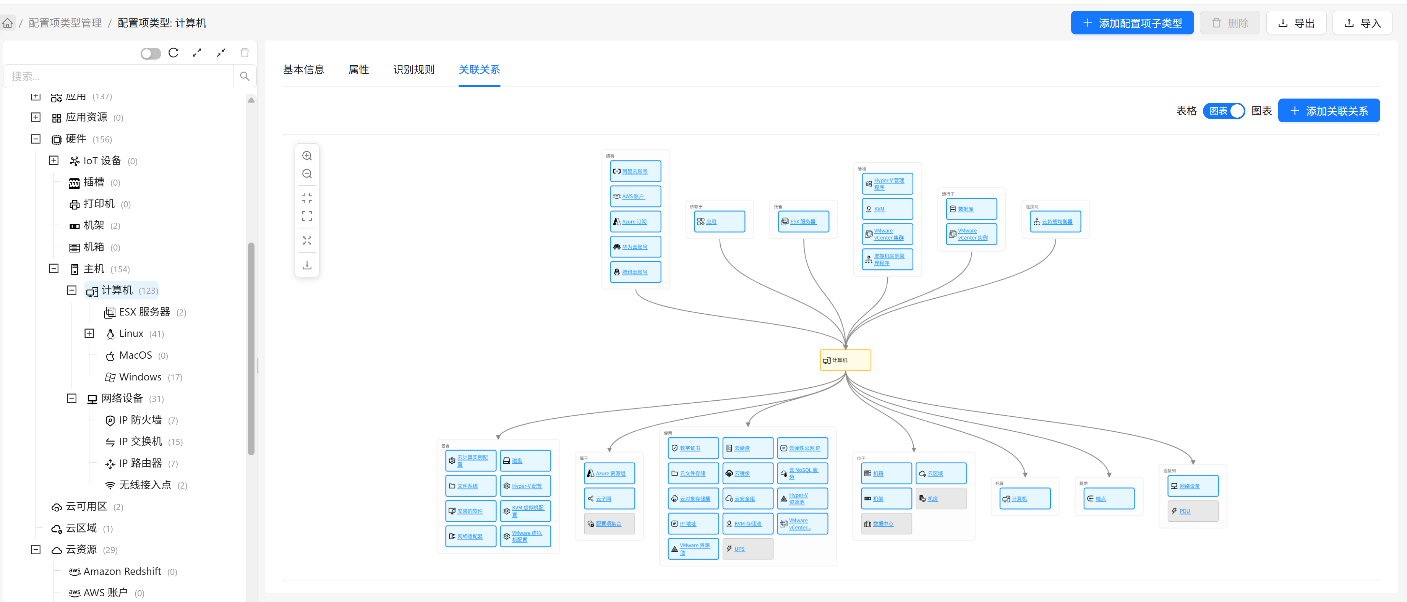Collapse the 计算机 tree node
The image size is (1407, 602).
pos(71,290)
